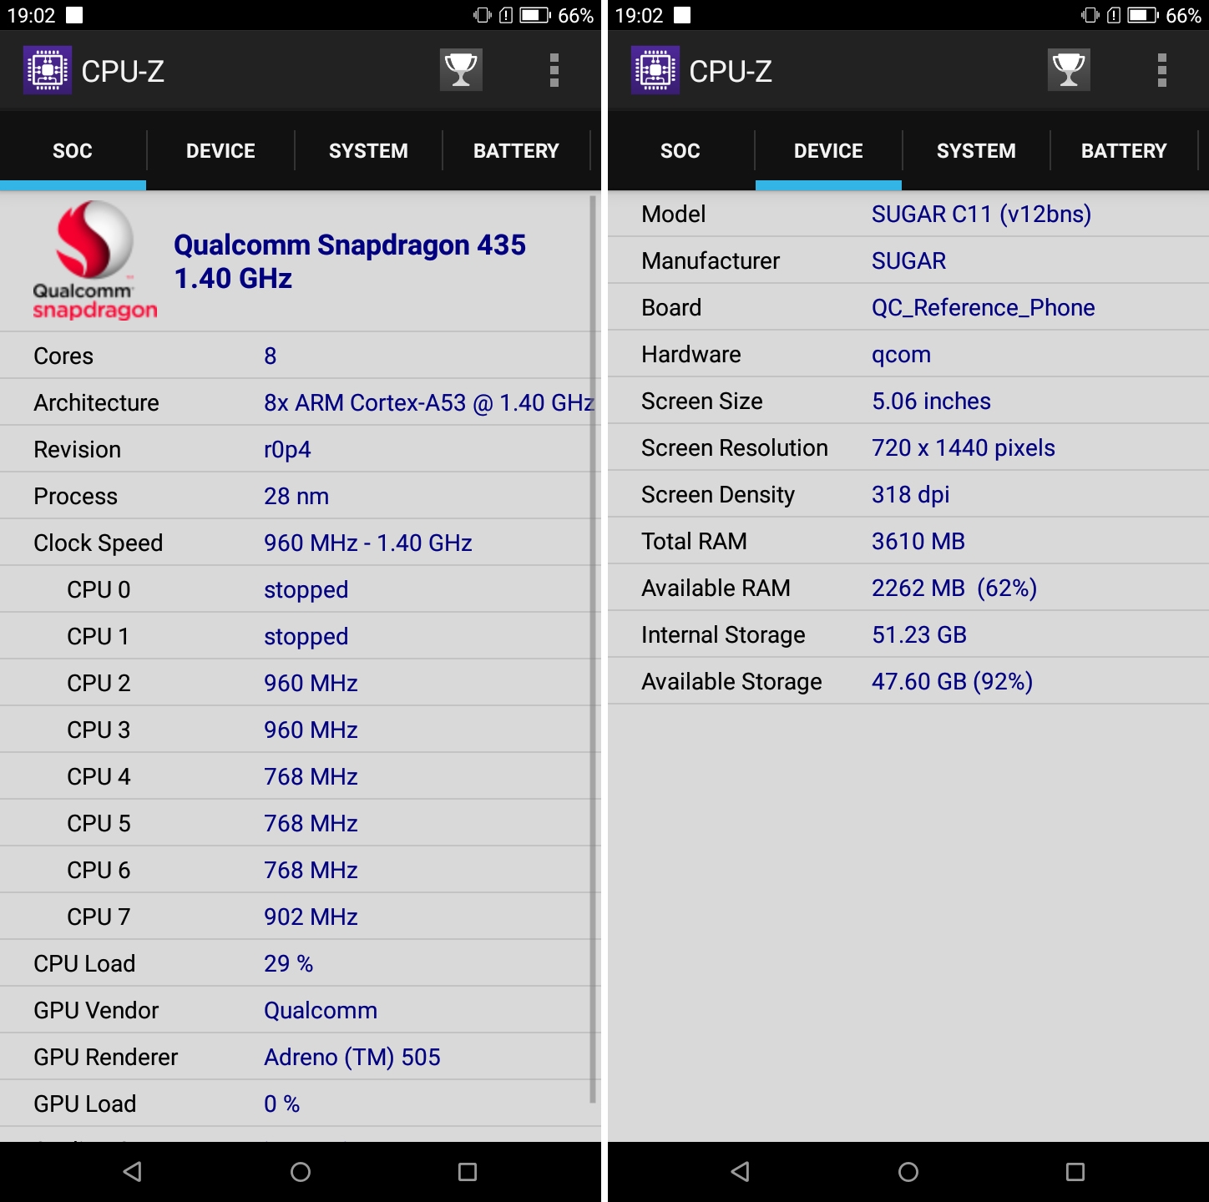This screenshot has width=1209, height=1202.
Task: Tap SIM alert icon in right status bar
Action: 1114,15
